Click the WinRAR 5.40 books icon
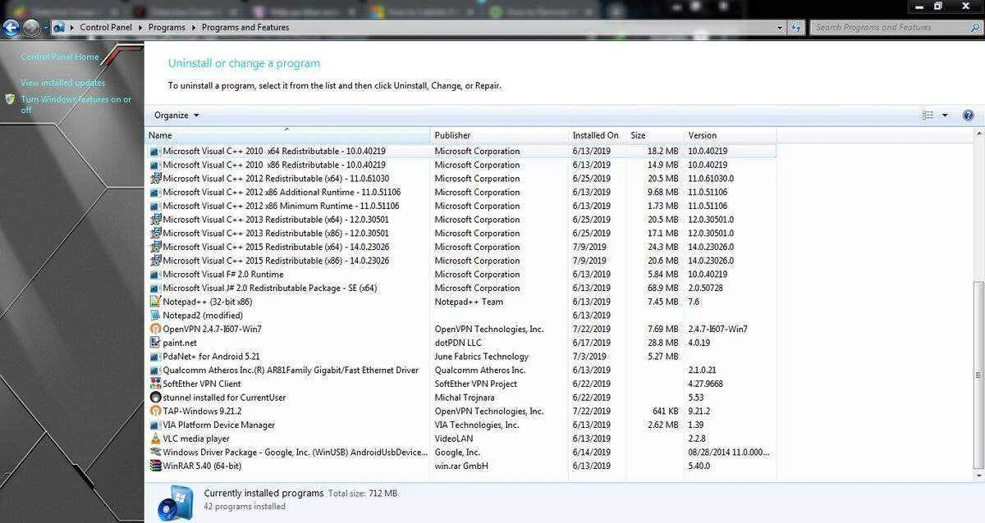 [x=156, y=466]
